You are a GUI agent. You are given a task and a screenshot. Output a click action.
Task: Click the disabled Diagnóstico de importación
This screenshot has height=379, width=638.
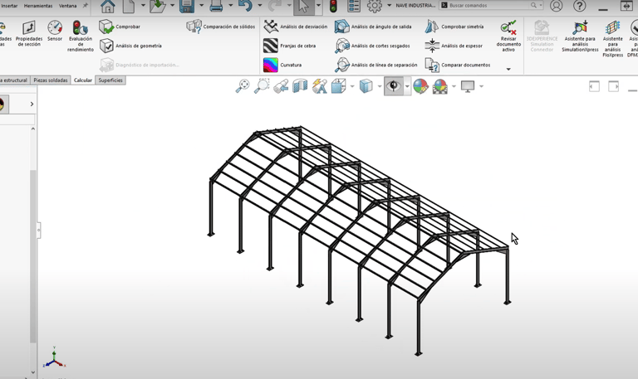tap(140, 65)
